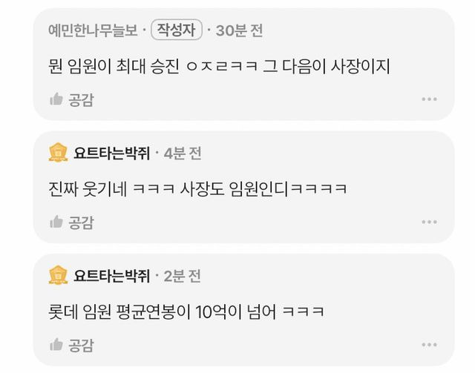
Task: Click the 4분 전 timestamp
Action: (183, 154)
